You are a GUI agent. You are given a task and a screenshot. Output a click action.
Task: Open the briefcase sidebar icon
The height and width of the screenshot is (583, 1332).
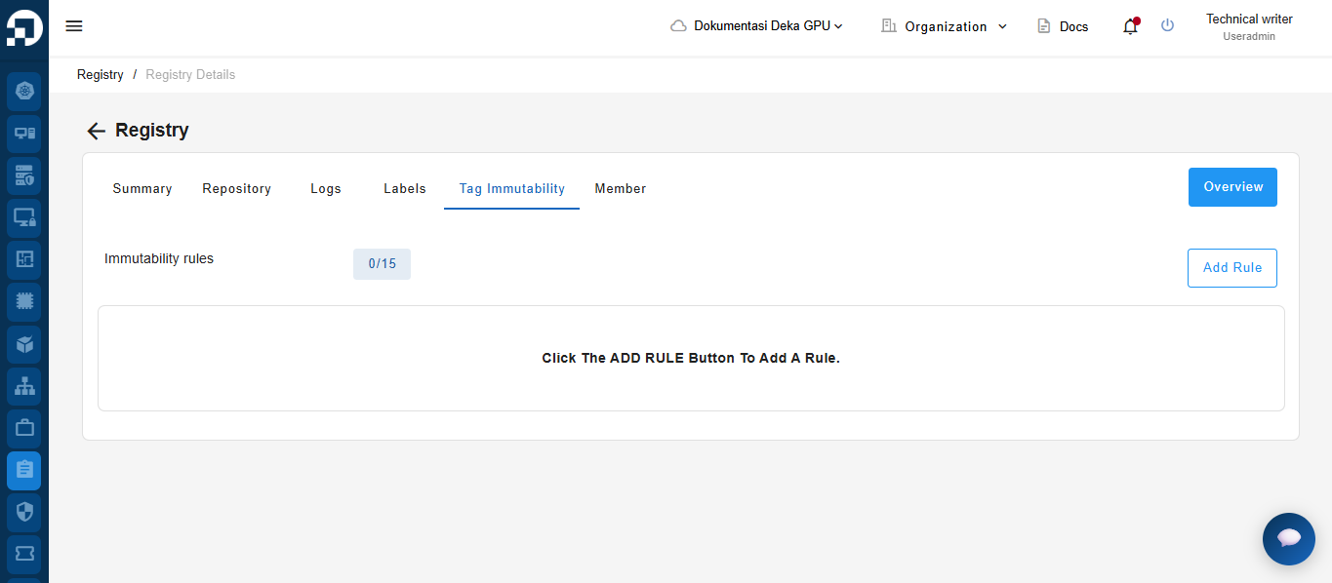pos(24,428)
